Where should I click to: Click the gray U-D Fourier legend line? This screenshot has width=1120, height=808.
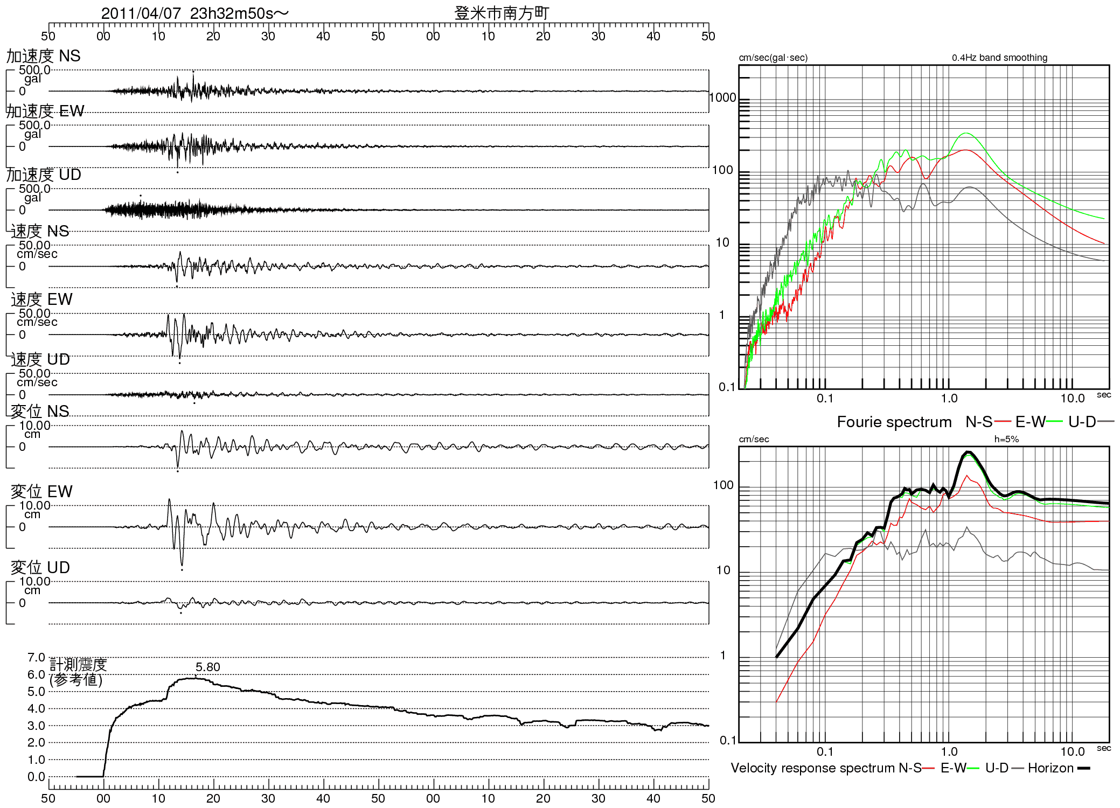tap(1105, 421)
